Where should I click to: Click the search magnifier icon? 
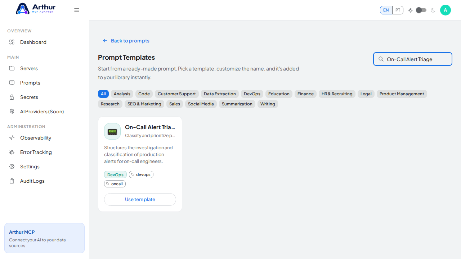(x=381, y=59)
